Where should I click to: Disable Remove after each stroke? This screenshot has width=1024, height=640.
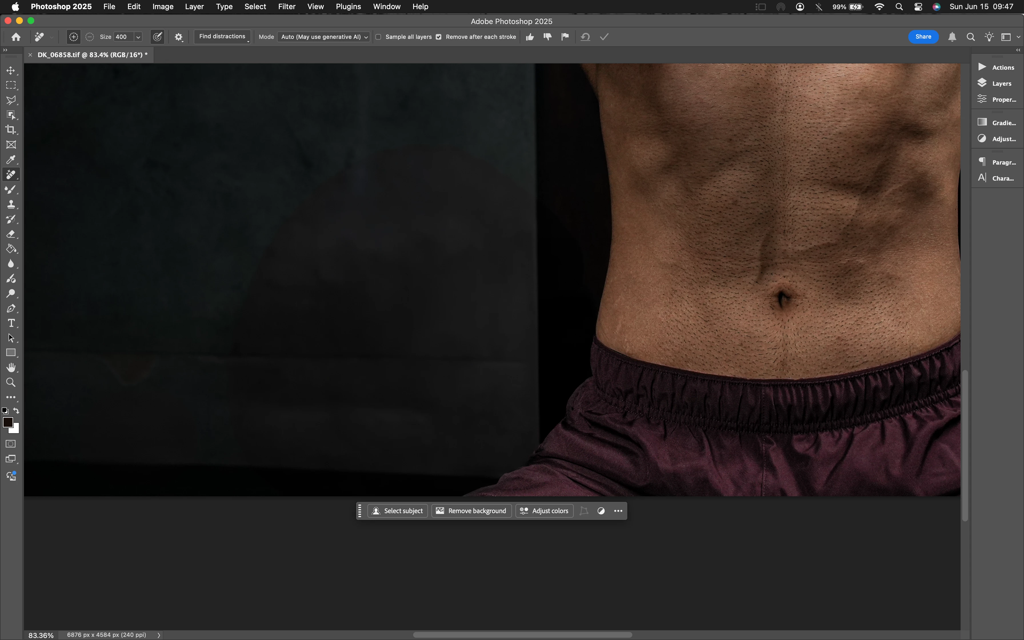439,37
